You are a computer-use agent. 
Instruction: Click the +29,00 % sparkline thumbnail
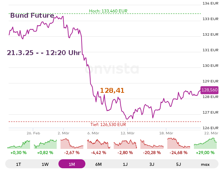click(205, 144)
